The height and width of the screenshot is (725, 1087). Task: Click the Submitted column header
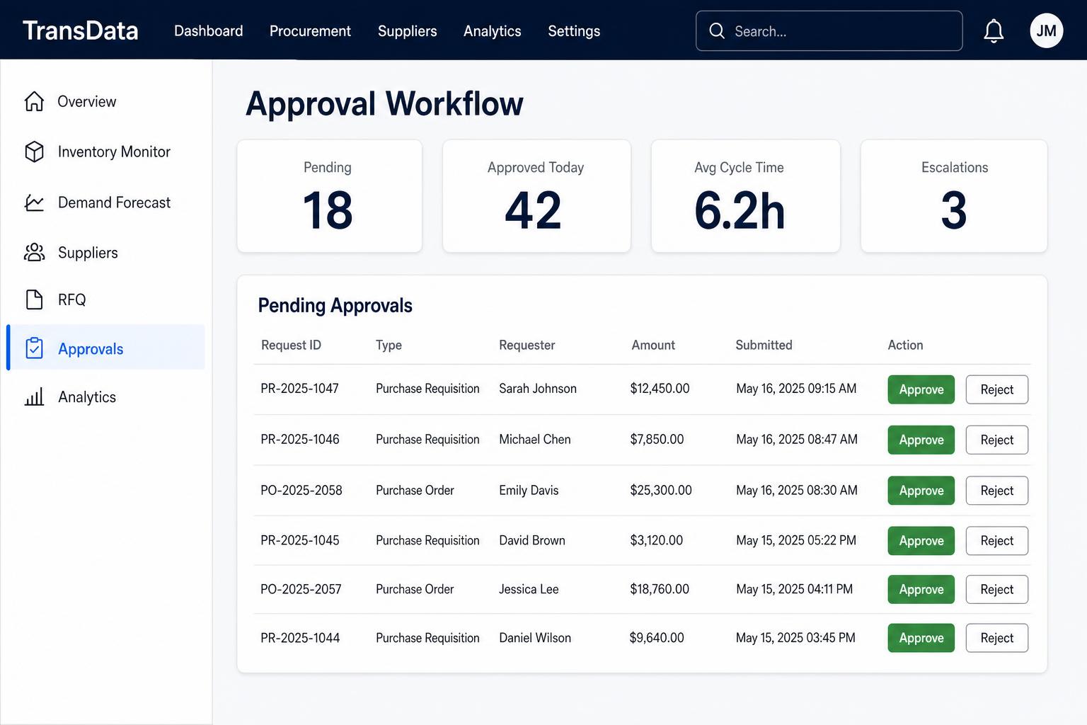tap(764, 345)
